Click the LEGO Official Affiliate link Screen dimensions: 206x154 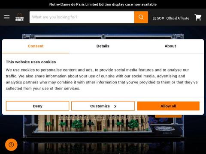tap(171, 18)
